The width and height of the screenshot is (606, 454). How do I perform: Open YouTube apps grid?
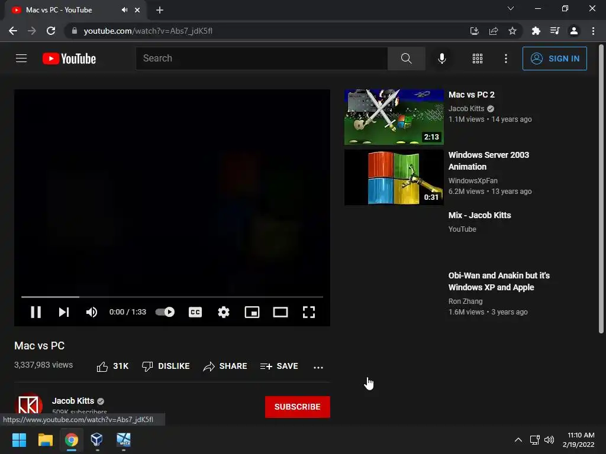(478, 59)
